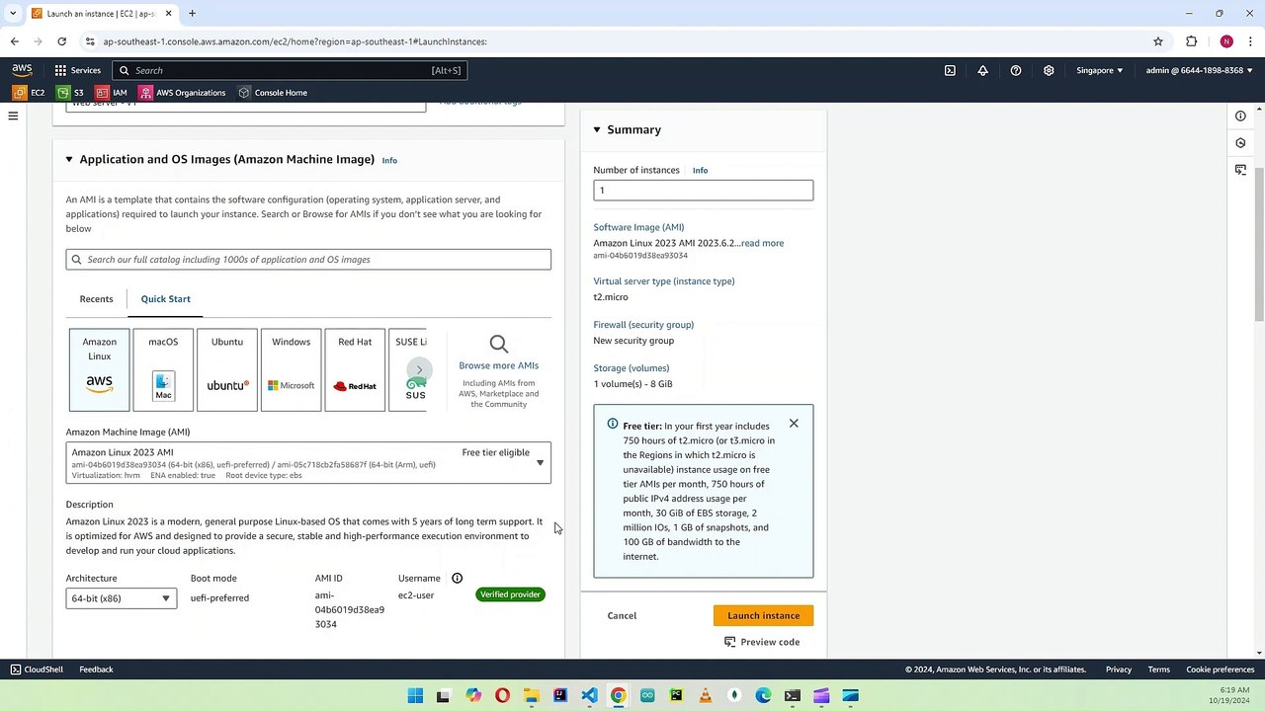This screenshot has height=711, width=1265.
Task: Switch to the Quick Start tab
Action: tap(165, 298)
